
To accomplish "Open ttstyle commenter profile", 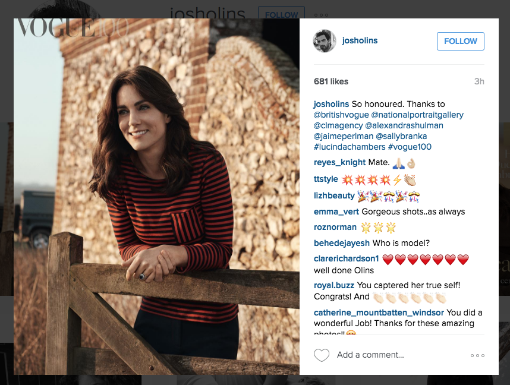I will point(326,179).
